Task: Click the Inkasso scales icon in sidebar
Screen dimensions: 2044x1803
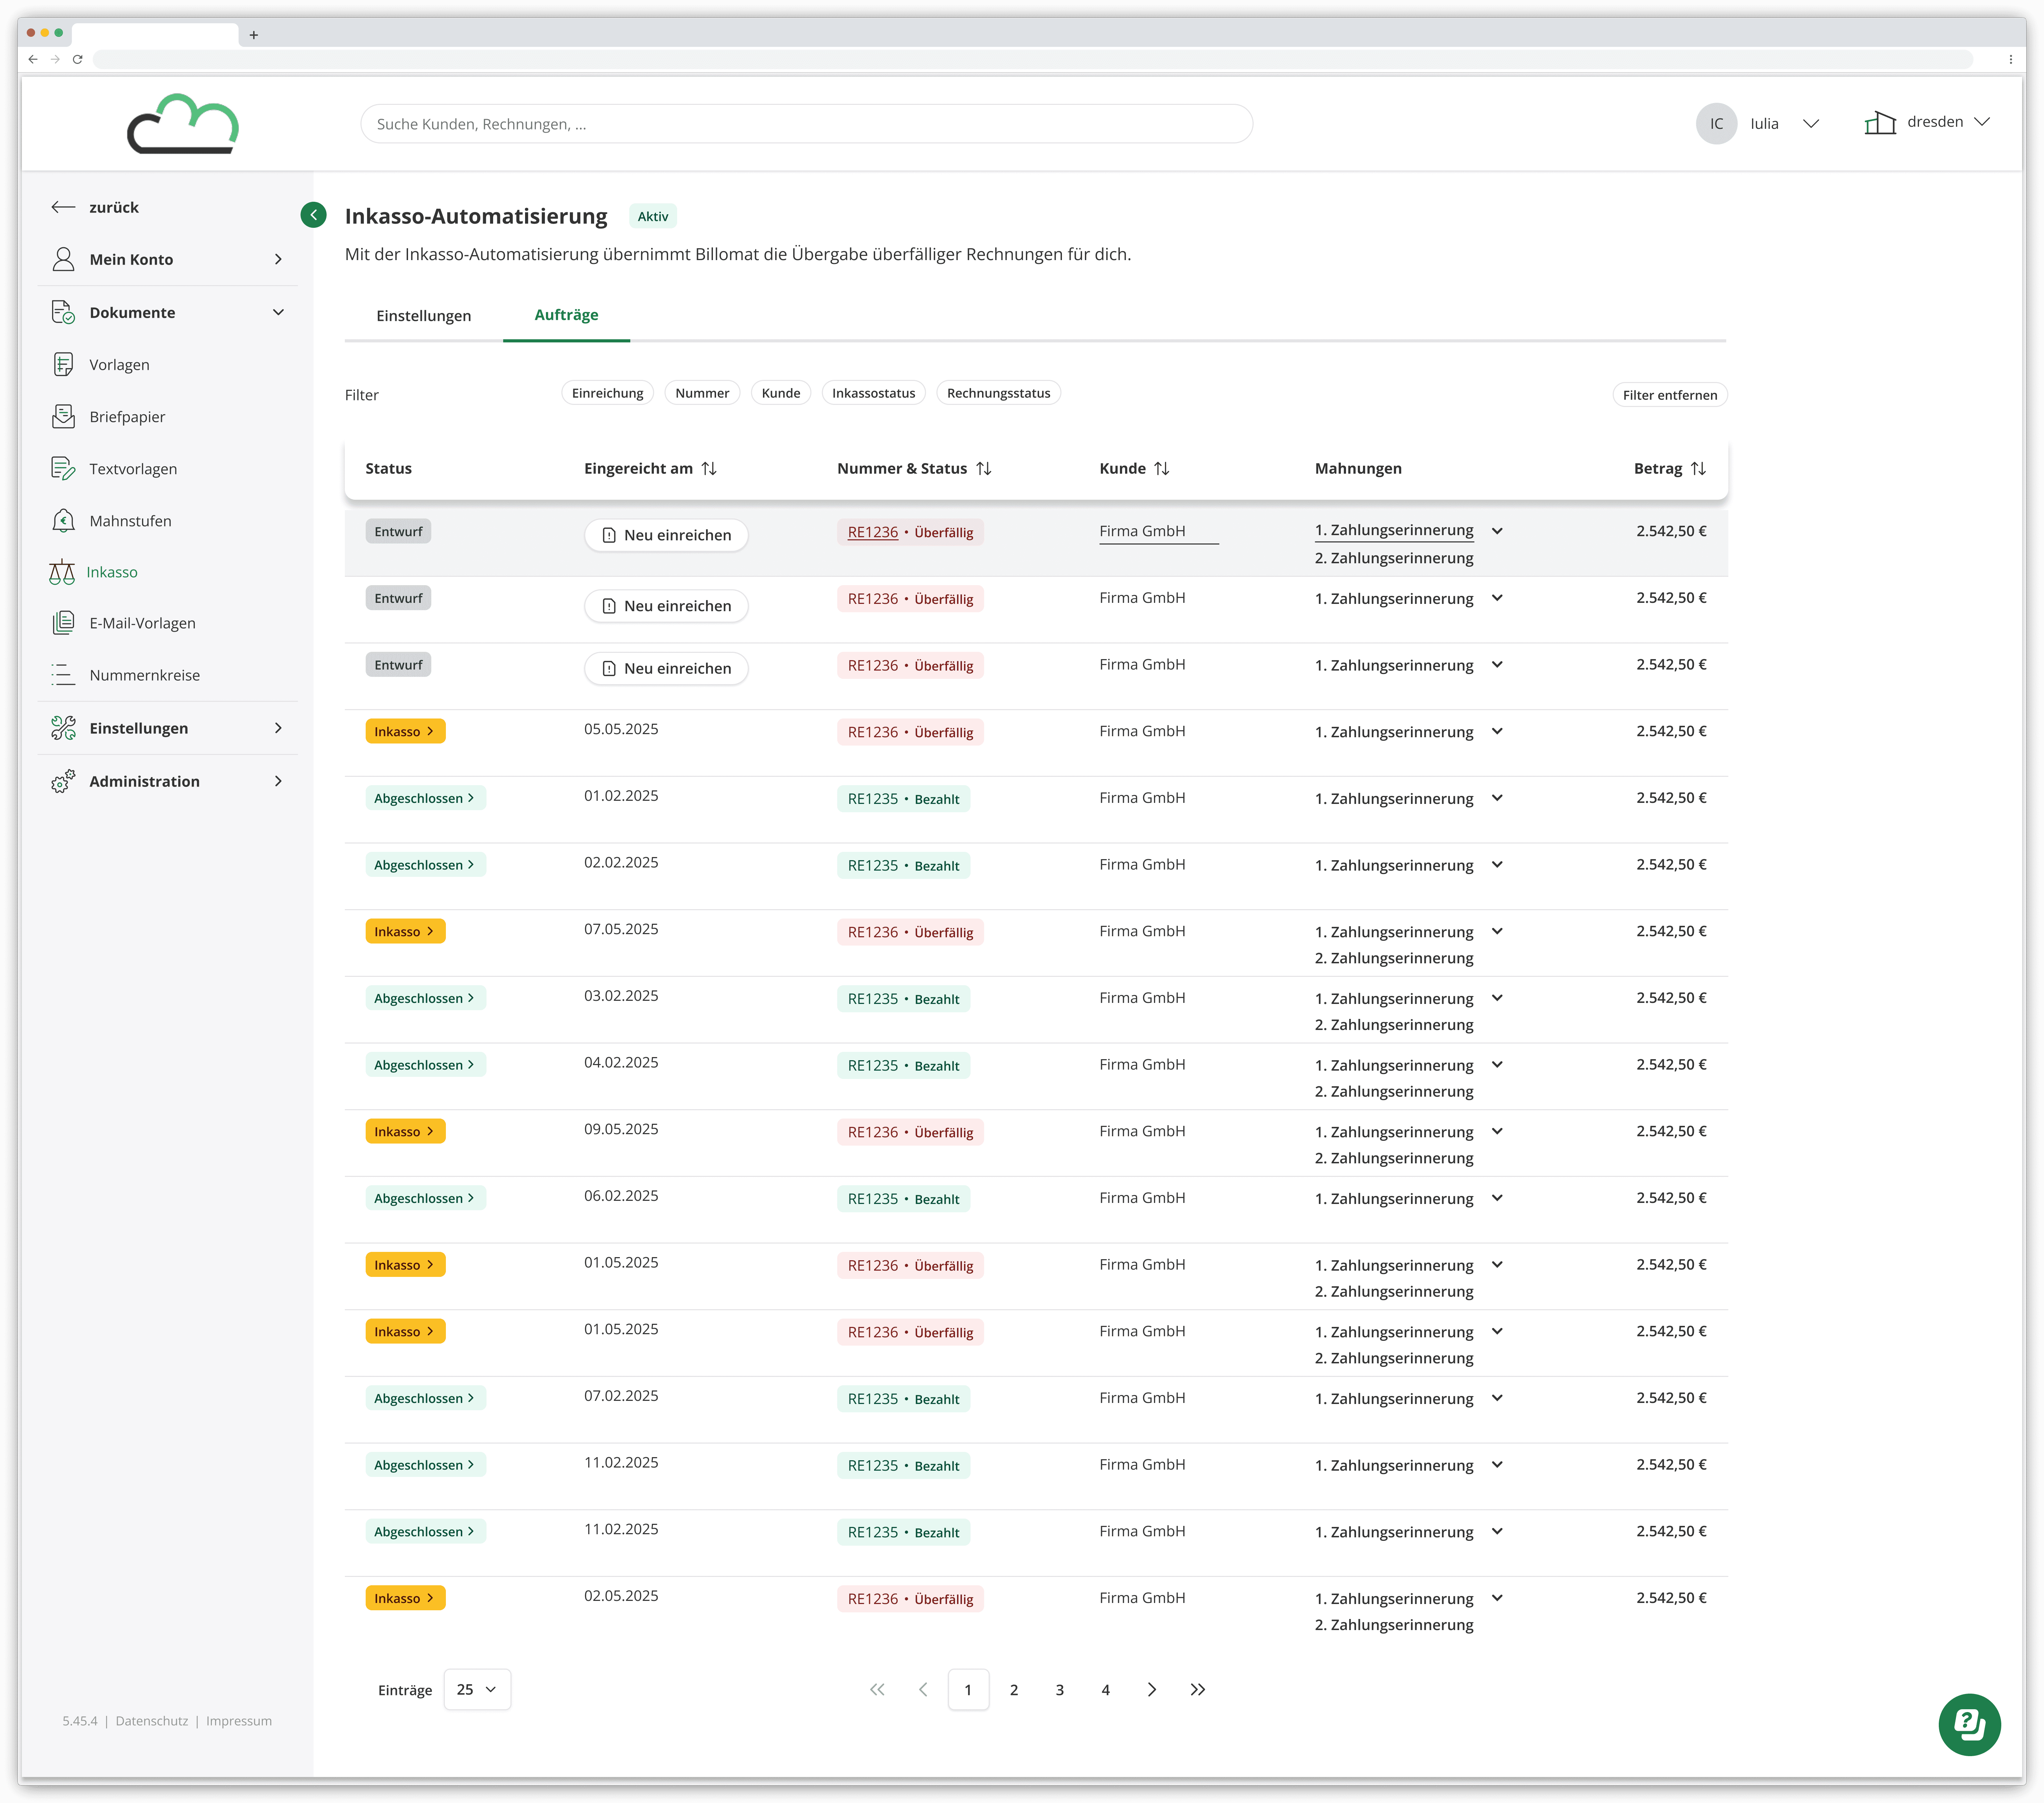Action: click(62, 572)
